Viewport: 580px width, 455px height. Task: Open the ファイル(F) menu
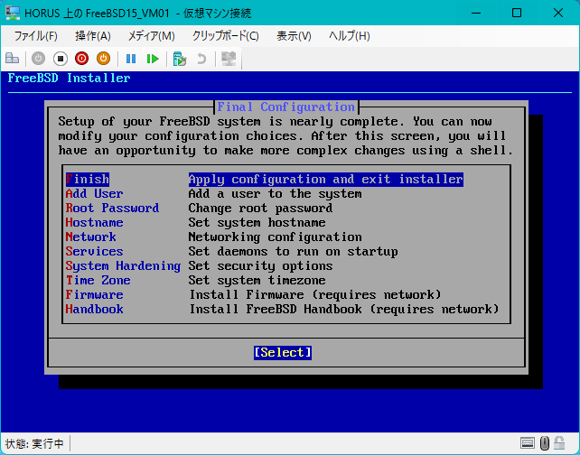coord(35,36)
